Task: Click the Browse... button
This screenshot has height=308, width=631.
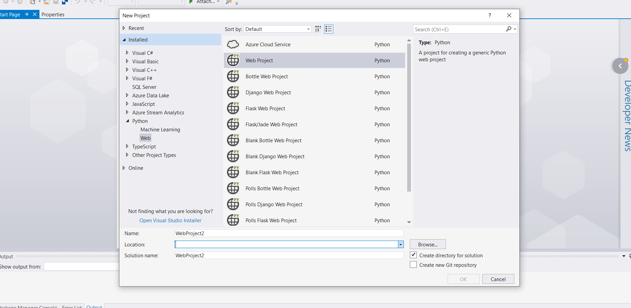Action: (428, 244)
